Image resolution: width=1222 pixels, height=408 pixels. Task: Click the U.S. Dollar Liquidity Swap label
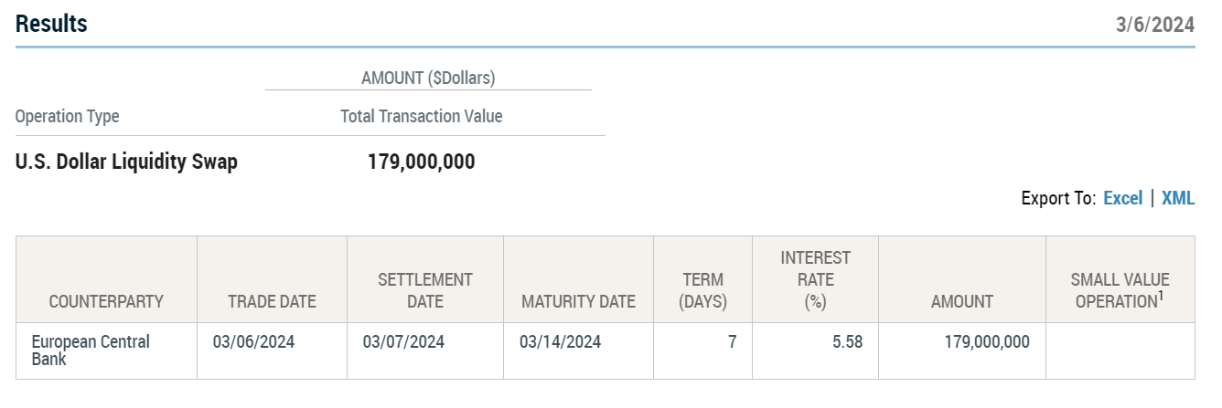click(126, 162)
